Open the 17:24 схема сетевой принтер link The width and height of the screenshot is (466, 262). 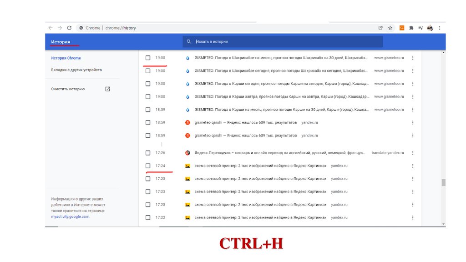pos(260,166)
